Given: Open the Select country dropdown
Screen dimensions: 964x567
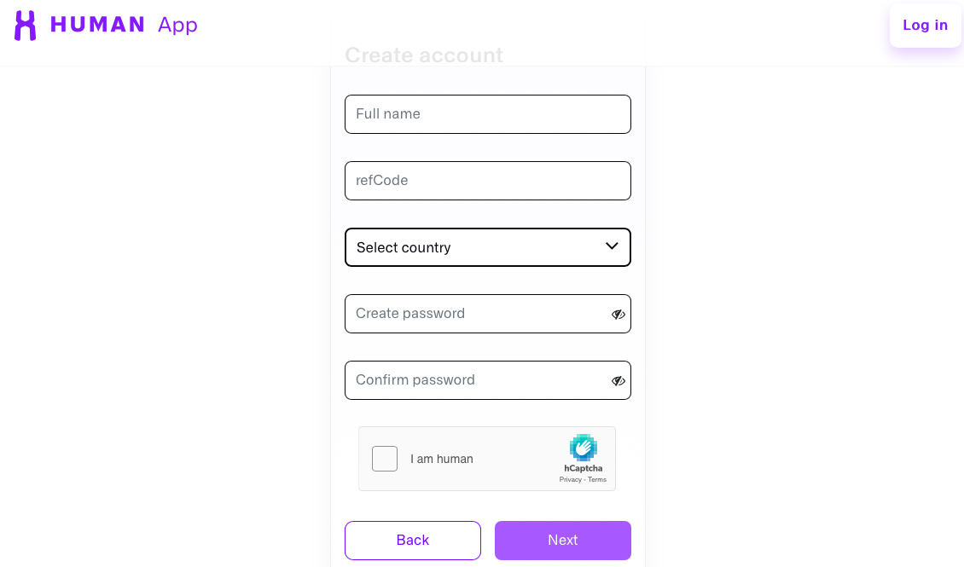Looking at the screenshot, I should 487,247.
